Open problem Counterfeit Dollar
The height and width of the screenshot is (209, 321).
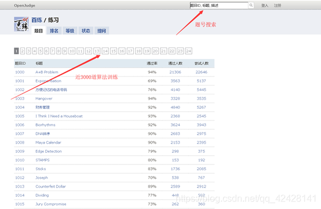pos(50,186)
